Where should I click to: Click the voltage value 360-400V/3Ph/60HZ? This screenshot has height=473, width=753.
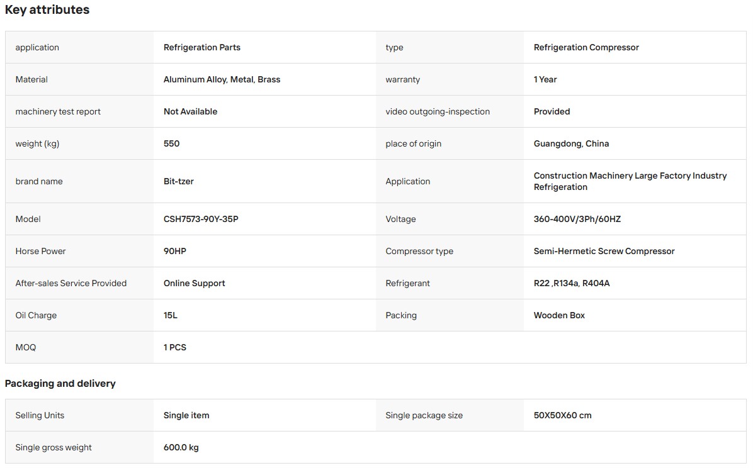[x=577, y=219]
